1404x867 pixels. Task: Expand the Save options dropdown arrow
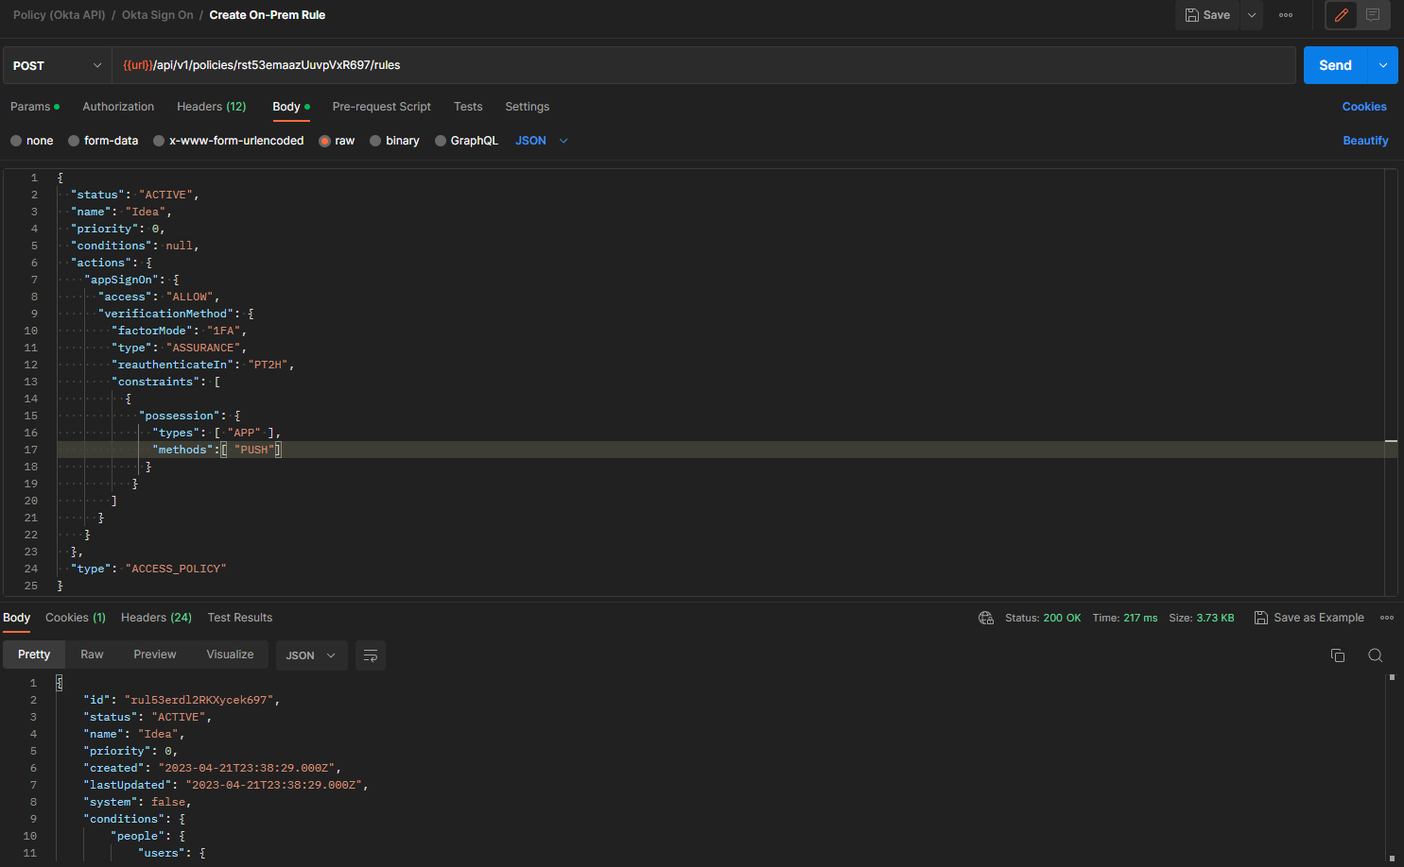pyautogui.click(x=1252, y=15)
